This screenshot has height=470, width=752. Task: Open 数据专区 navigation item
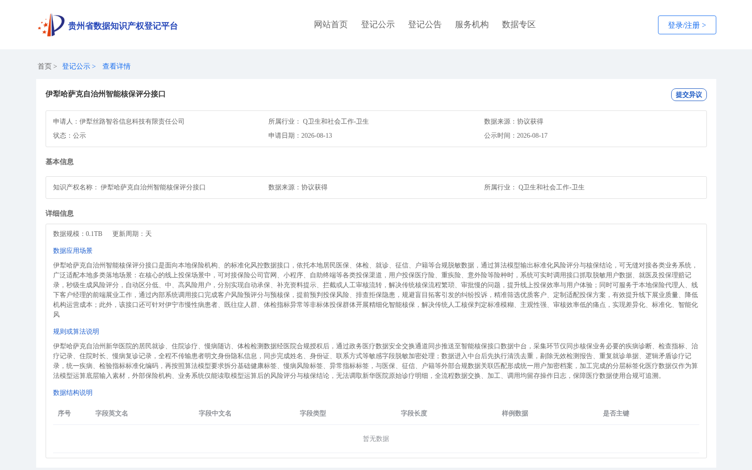519,24
